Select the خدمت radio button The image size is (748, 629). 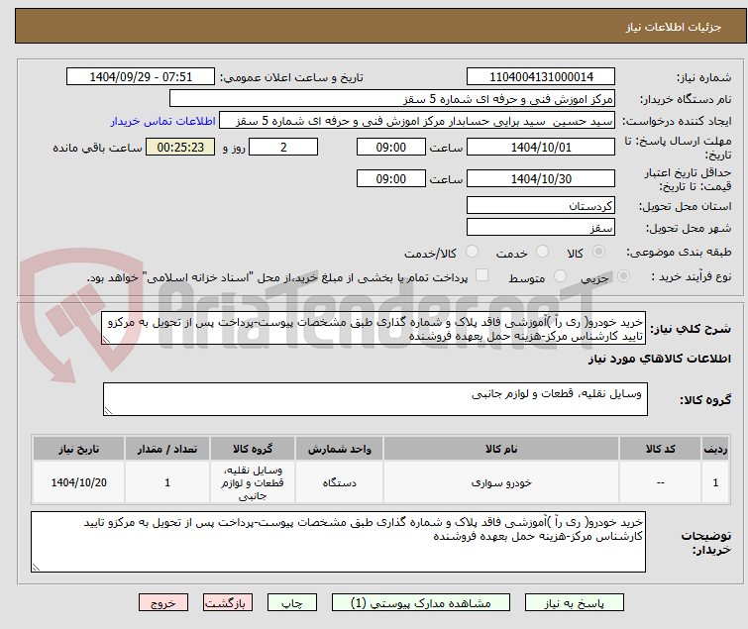coord(542,252)
